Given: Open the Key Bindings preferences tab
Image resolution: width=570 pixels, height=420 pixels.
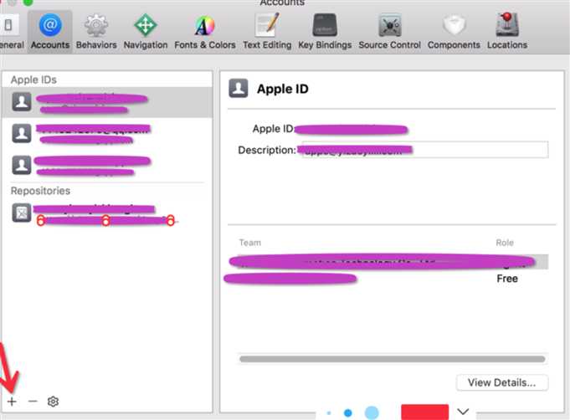Looking at the screenshot, I should (325, 32).
